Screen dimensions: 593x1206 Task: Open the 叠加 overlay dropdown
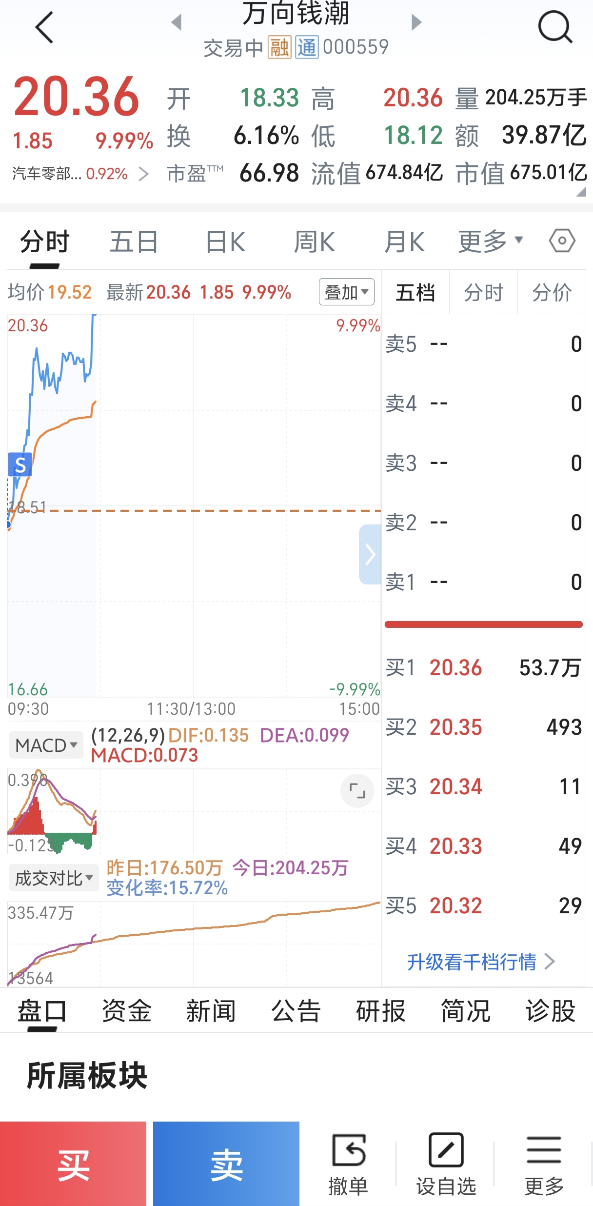coord(347,292)
